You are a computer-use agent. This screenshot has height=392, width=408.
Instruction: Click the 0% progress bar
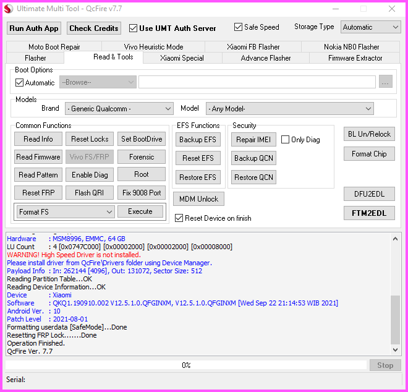(x=186, y=365)
